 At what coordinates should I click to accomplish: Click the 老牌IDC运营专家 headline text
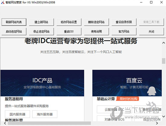(81, 41)
